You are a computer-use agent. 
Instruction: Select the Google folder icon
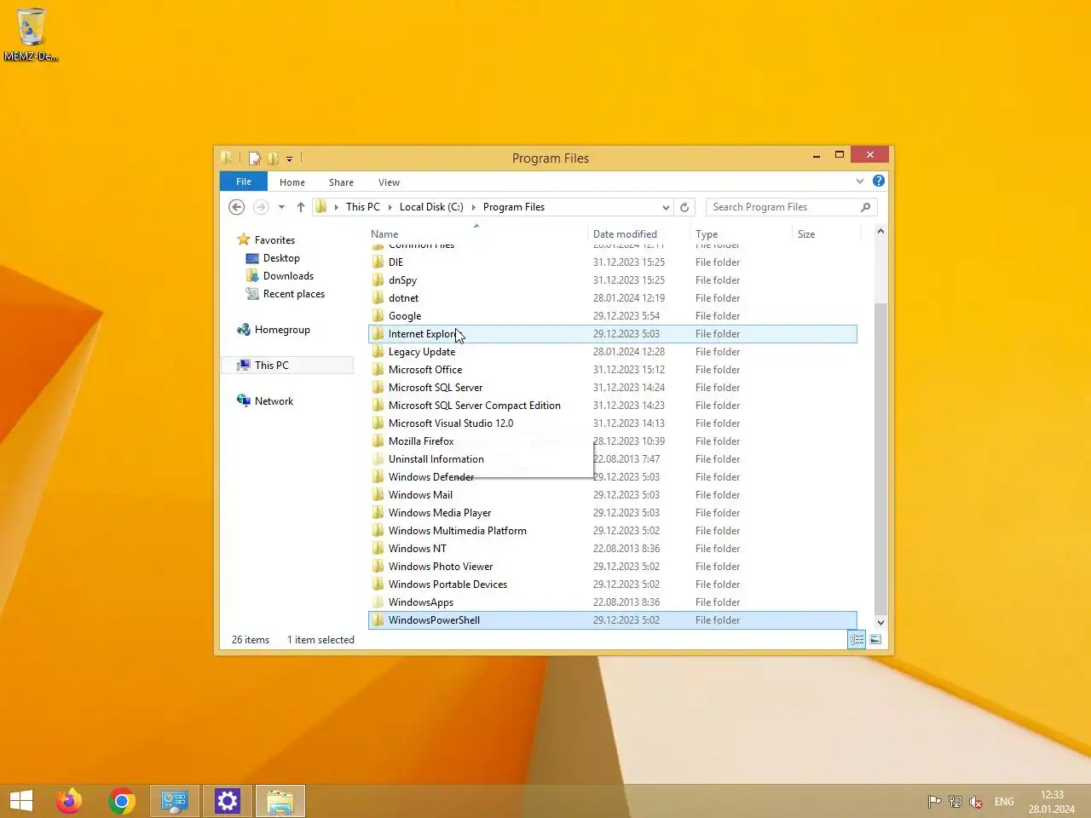378,316
